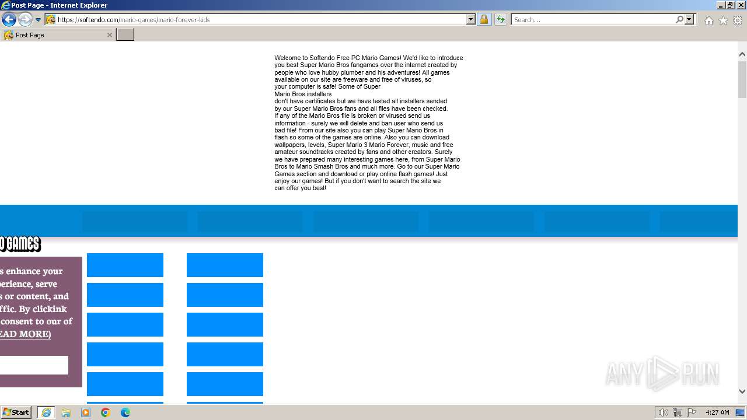Go back with the browser Back arrow
This screenshot has width=747, height=420.
9,19
